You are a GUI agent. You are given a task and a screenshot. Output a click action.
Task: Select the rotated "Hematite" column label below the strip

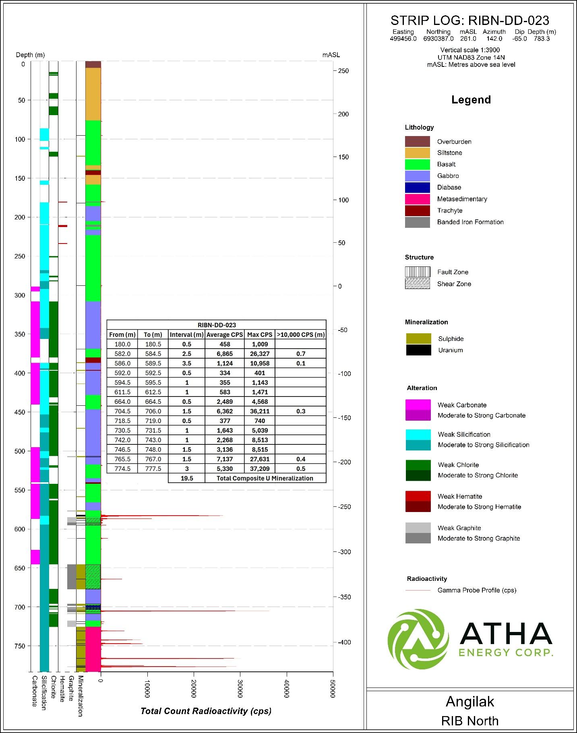(x=62, y=689)
